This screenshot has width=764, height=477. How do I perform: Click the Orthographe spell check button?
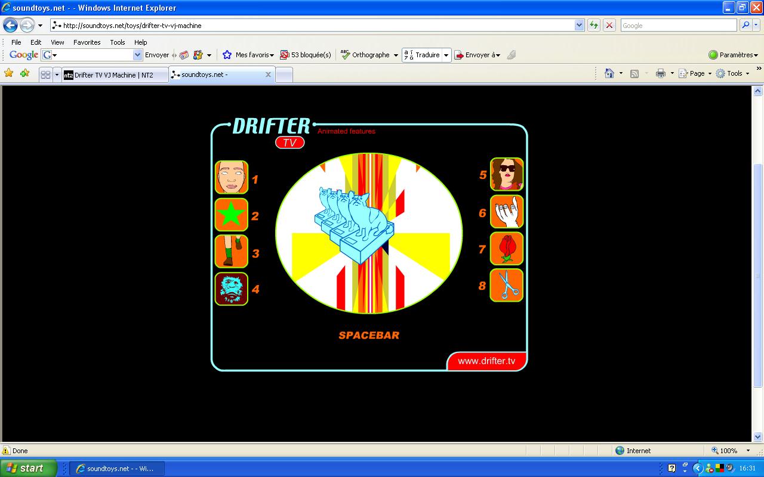pos(365,55)
